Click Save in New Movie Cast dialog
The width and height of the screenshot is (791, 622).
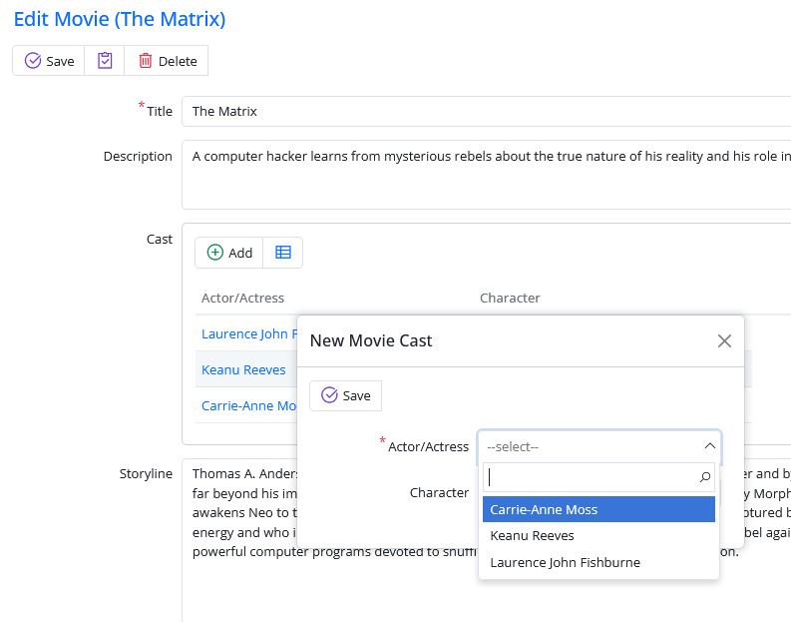point(345,395)
